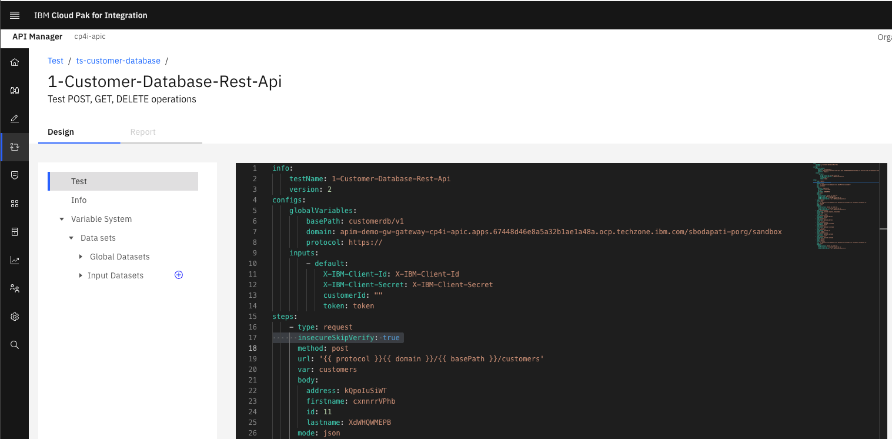Open the Members people sidebar icon

click(15, 288)
